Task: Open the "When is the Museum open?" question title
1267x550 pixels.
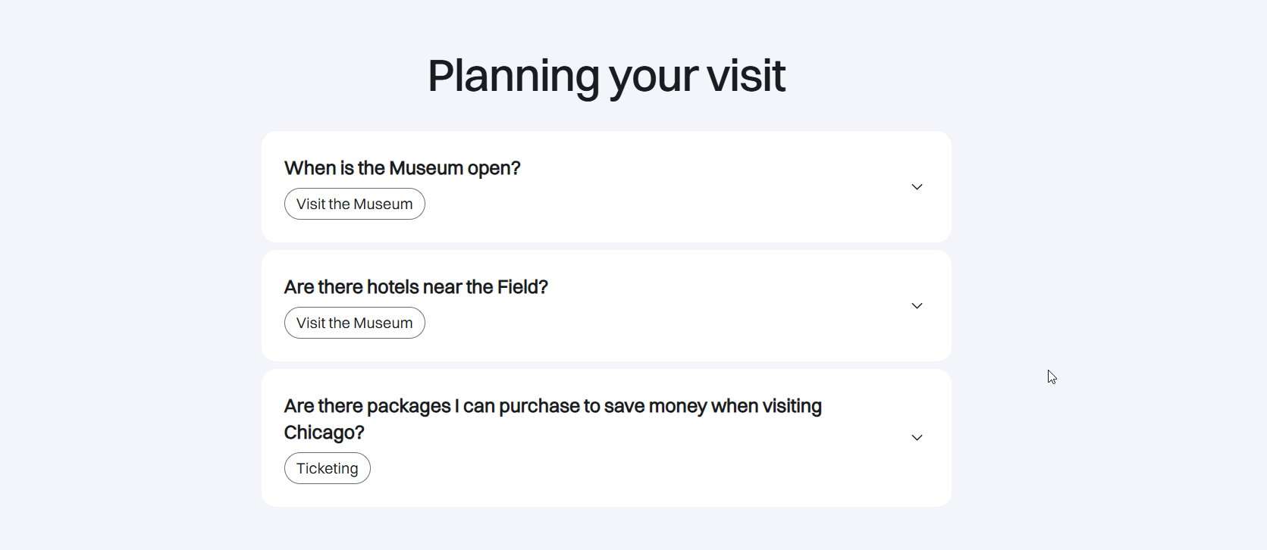Action: coord(402,168)
